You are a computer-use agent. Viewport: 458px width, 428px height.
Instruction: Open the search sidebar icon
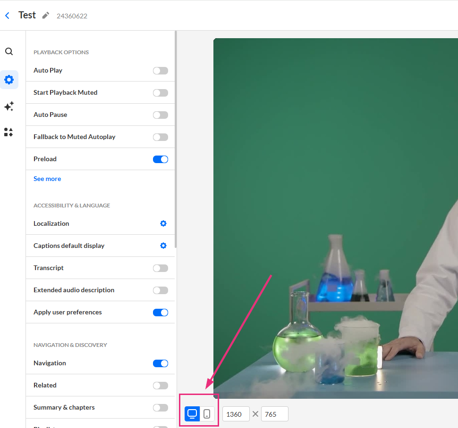tap(9, 51)
